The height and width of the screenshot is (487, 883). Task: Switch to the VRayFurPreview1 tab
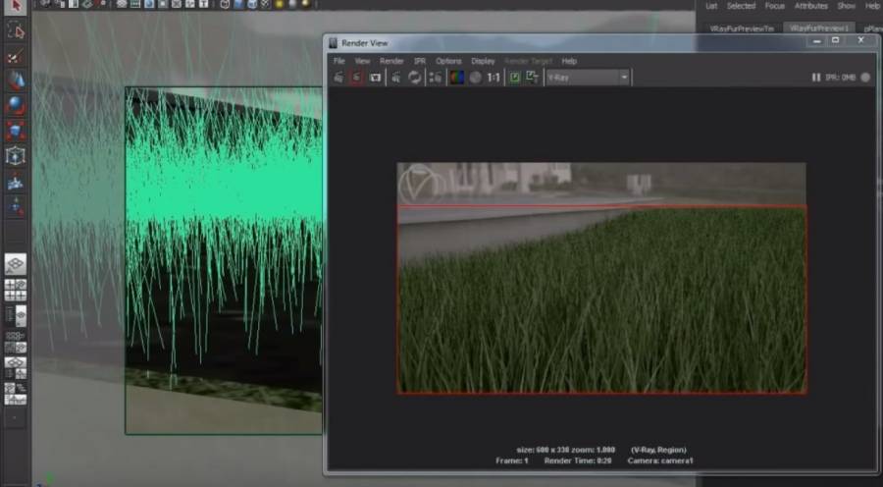tap(819, 28)
